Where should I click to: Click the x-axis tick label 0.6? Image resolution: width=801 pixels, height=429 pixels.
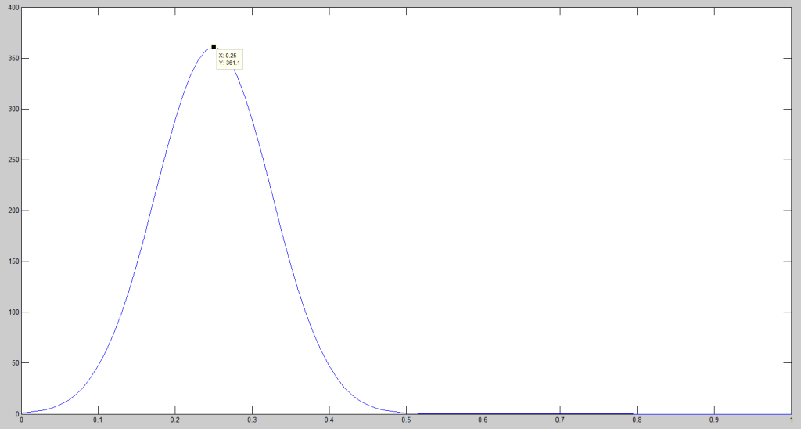(x=483, y=420)
